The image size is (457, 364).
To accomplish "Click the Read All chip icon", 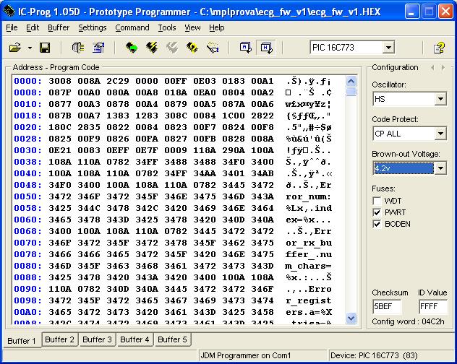I will pos(131,48).
